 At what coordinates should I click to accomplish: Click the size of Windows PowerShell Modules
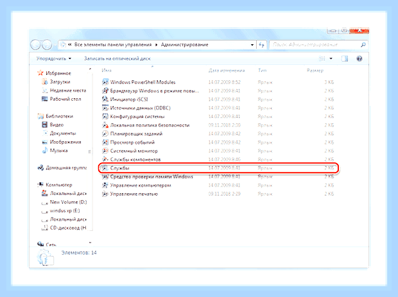pos(329,82)
